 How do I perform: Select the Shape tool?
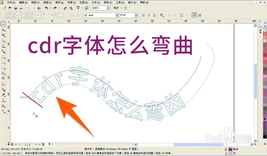(x=3, y=30)
